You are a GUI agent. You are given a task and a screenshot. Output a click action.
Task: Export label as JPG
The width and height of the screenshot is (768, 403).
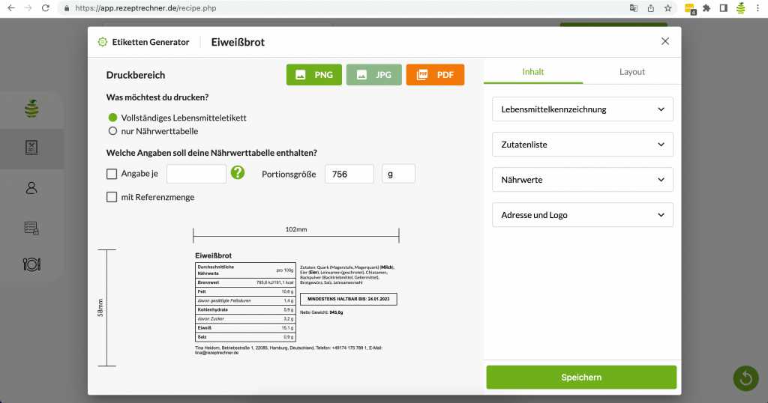(373, 75)
